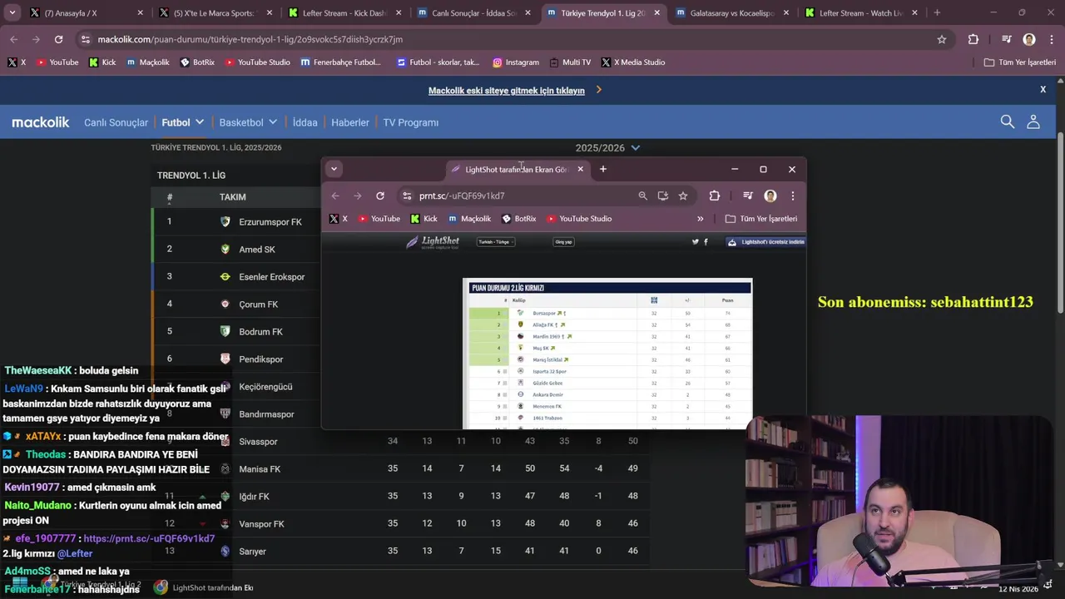Open the mackolik site search magnifier
The width and height of the screenshot is (1065, 599).
1008,122
